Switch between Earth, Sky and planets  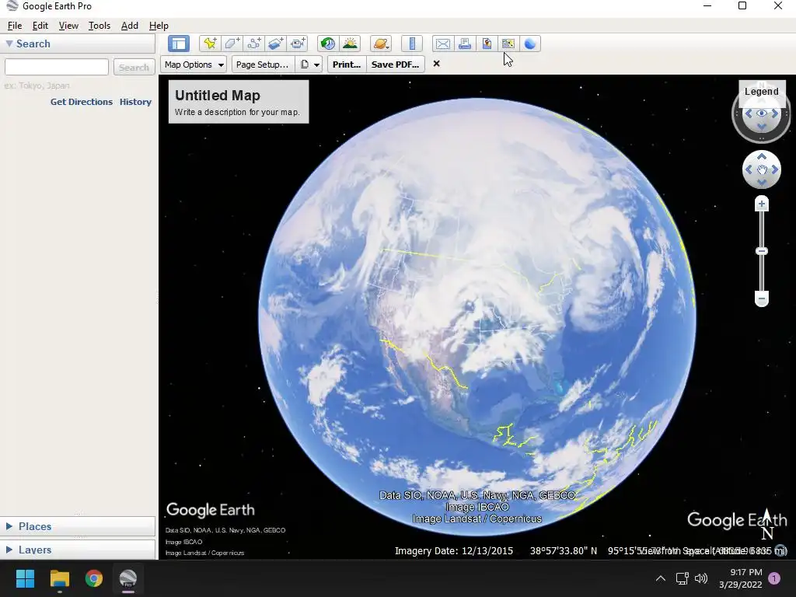380,44
